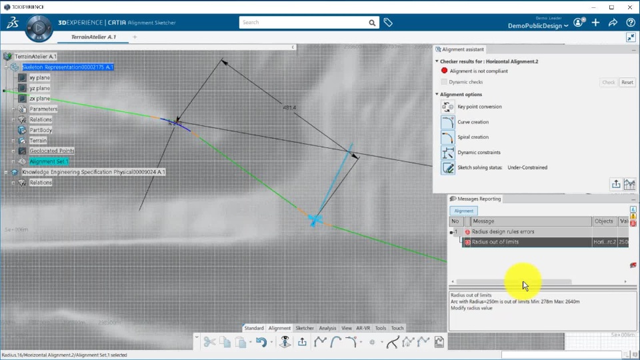Toggle the Dynamic constraints icon
The width and height of the screenshot is (640, 360).
tap(448, 153)
